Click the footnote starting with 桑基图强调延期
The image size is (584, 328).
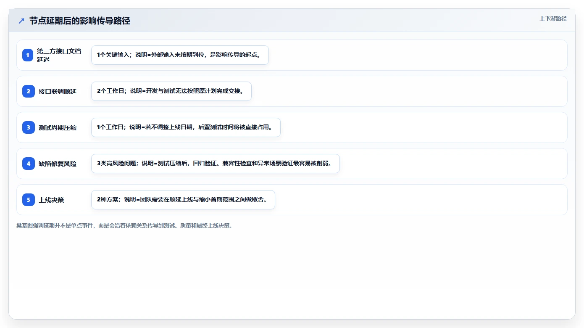[124, 225]
